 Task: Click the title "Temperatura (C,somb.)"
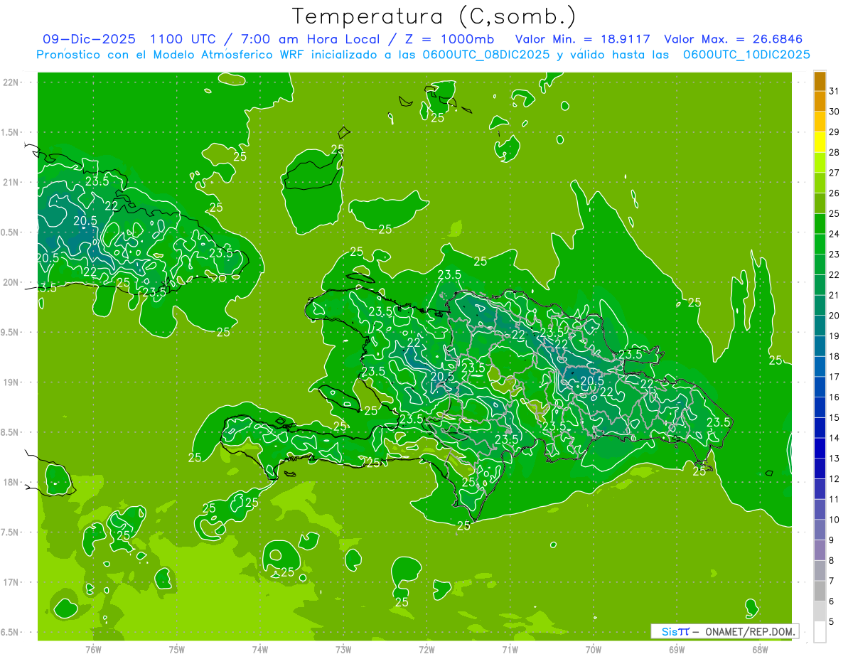434,16
